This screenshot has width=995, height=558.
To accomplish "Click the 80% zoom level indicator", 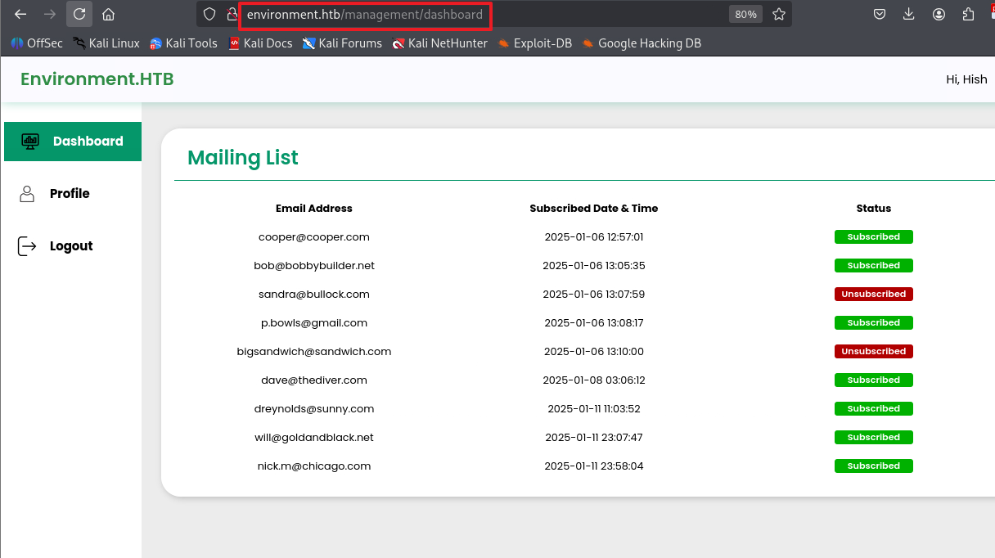I will 745,14.
